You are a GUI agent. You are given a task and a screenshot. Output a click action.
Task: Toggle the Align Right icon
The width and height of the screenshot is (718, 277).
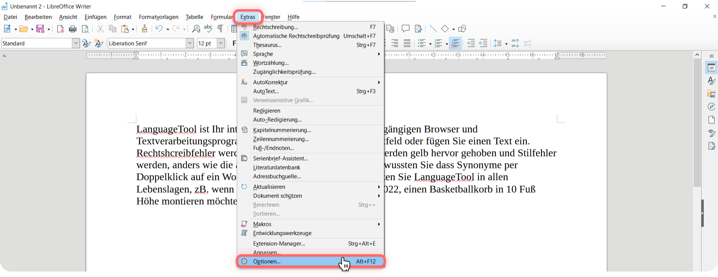click(x=395, y=43)
